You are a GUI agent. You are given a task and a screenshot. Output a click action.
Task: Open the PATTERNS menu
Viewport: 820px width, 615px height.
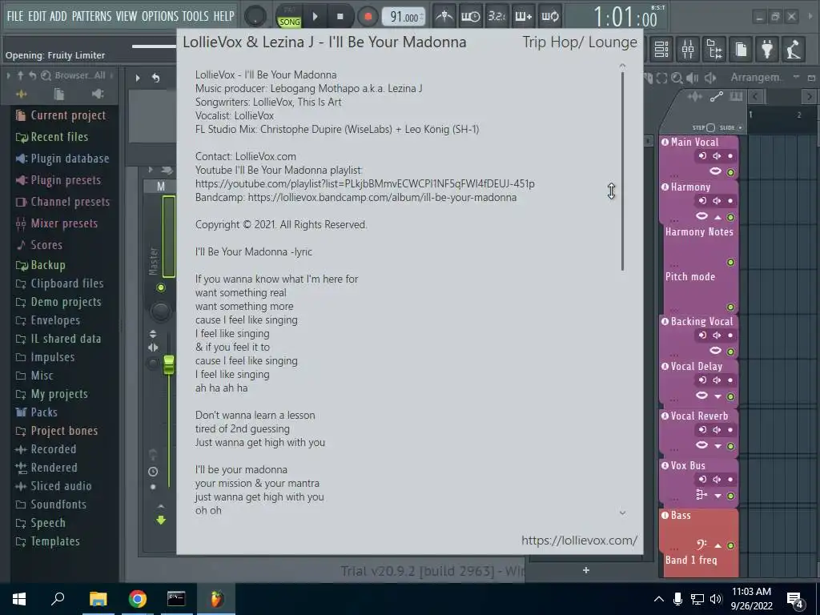[x=91, y=16]
